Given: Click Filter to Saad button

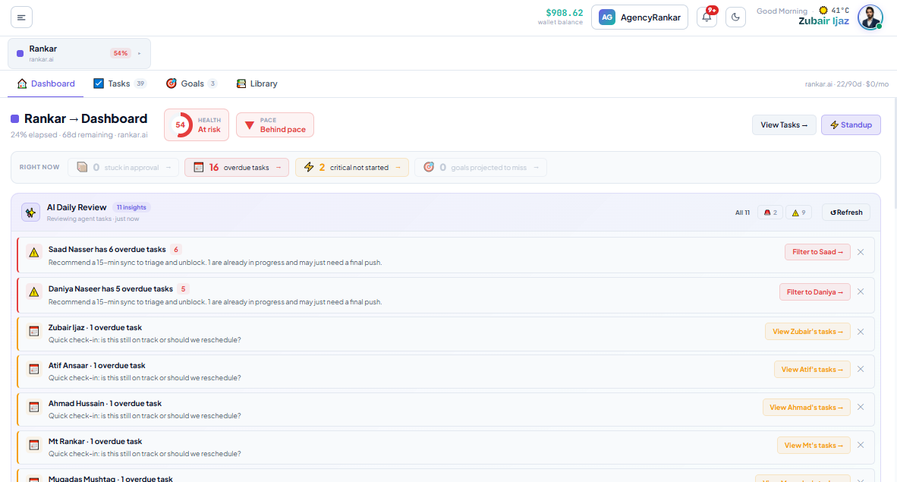Looking at the screenshot, I should coord(817,252).
